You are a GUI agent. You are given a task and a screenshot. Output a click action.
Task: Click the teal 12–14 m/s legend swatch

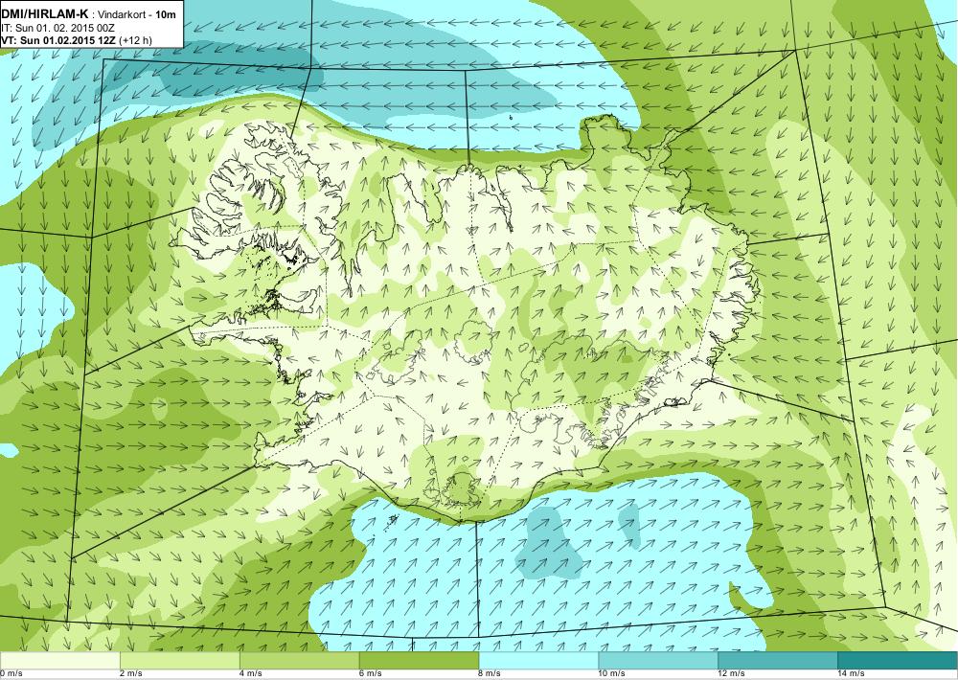(778, 660)
